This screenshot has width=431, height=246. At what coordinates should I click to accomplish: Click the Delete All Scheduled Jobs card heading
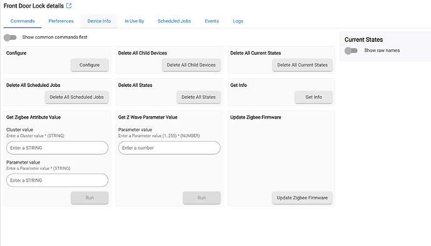point(33,86)
